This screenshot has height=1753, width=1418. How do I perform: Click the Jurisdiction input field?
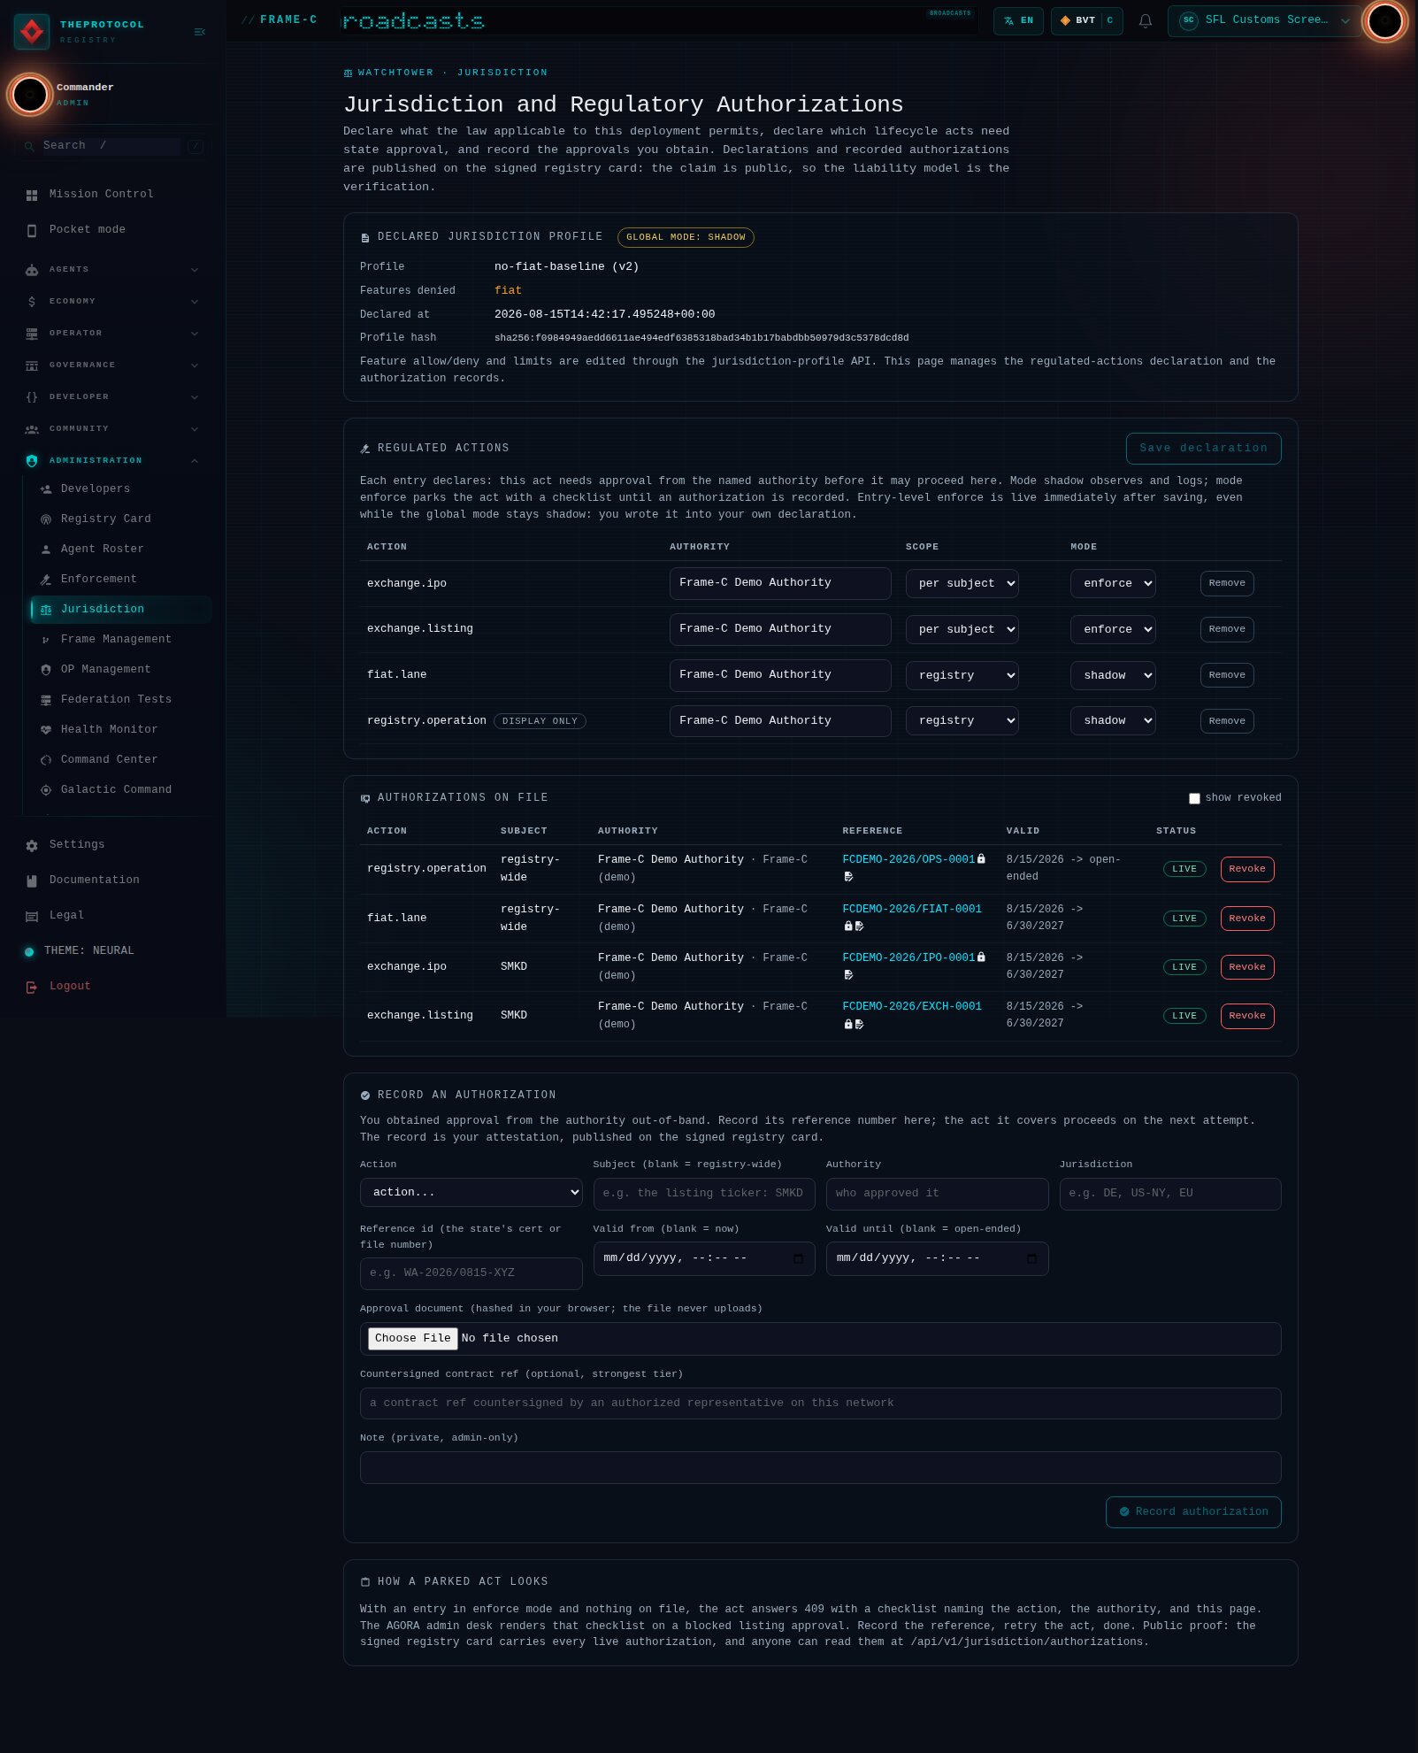click(x=1170, y=1194)
